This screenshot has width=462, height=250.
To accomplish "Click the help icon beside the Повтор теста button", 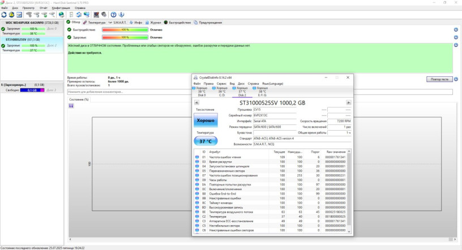I will [456, 79].
